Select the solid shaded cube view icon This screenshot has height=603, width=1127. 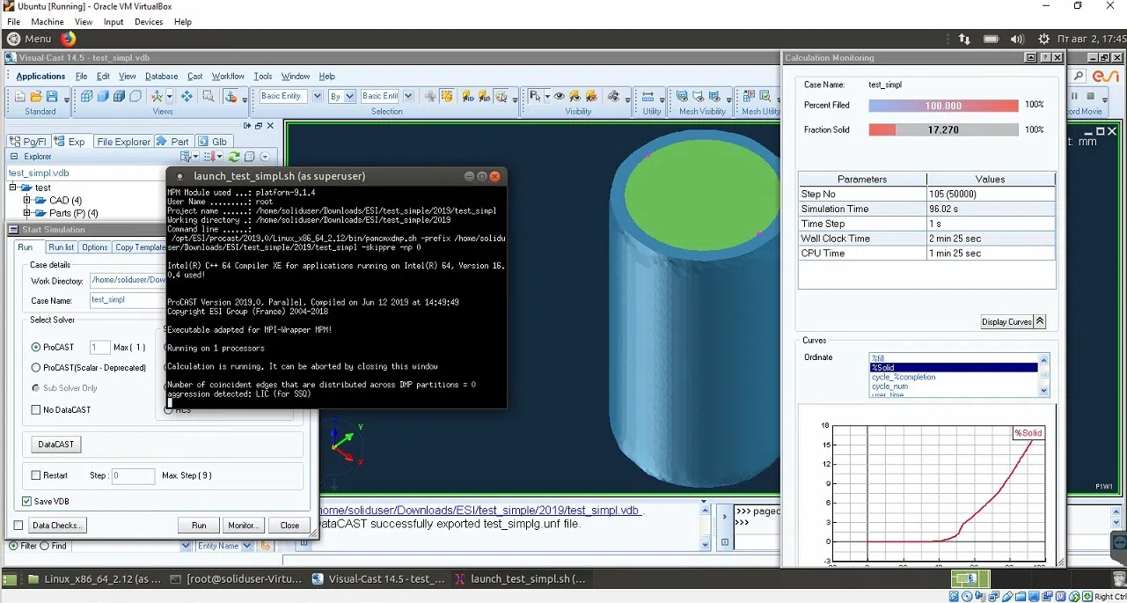103,97
